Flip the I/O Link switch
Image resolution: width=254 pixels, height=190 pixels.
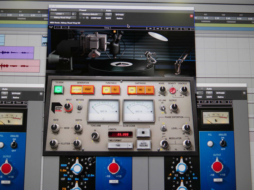(x=163, y=107)
